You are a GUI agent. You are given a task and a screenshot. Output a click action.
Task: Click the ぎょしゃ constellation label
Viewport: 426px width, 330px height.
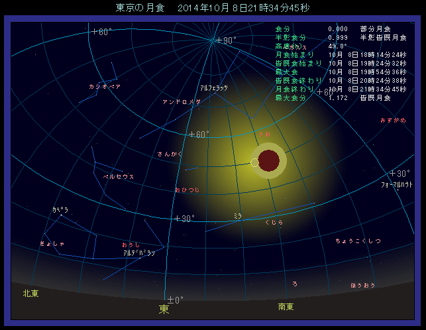[52, 244]
